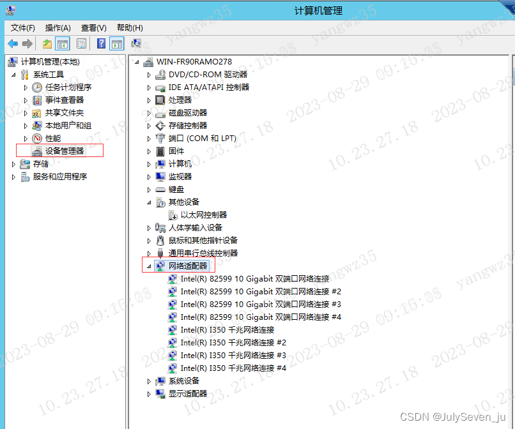Select 设备管理器 in the left tree
The width and height of the screenshot is (515, 429).
(65, 151)
